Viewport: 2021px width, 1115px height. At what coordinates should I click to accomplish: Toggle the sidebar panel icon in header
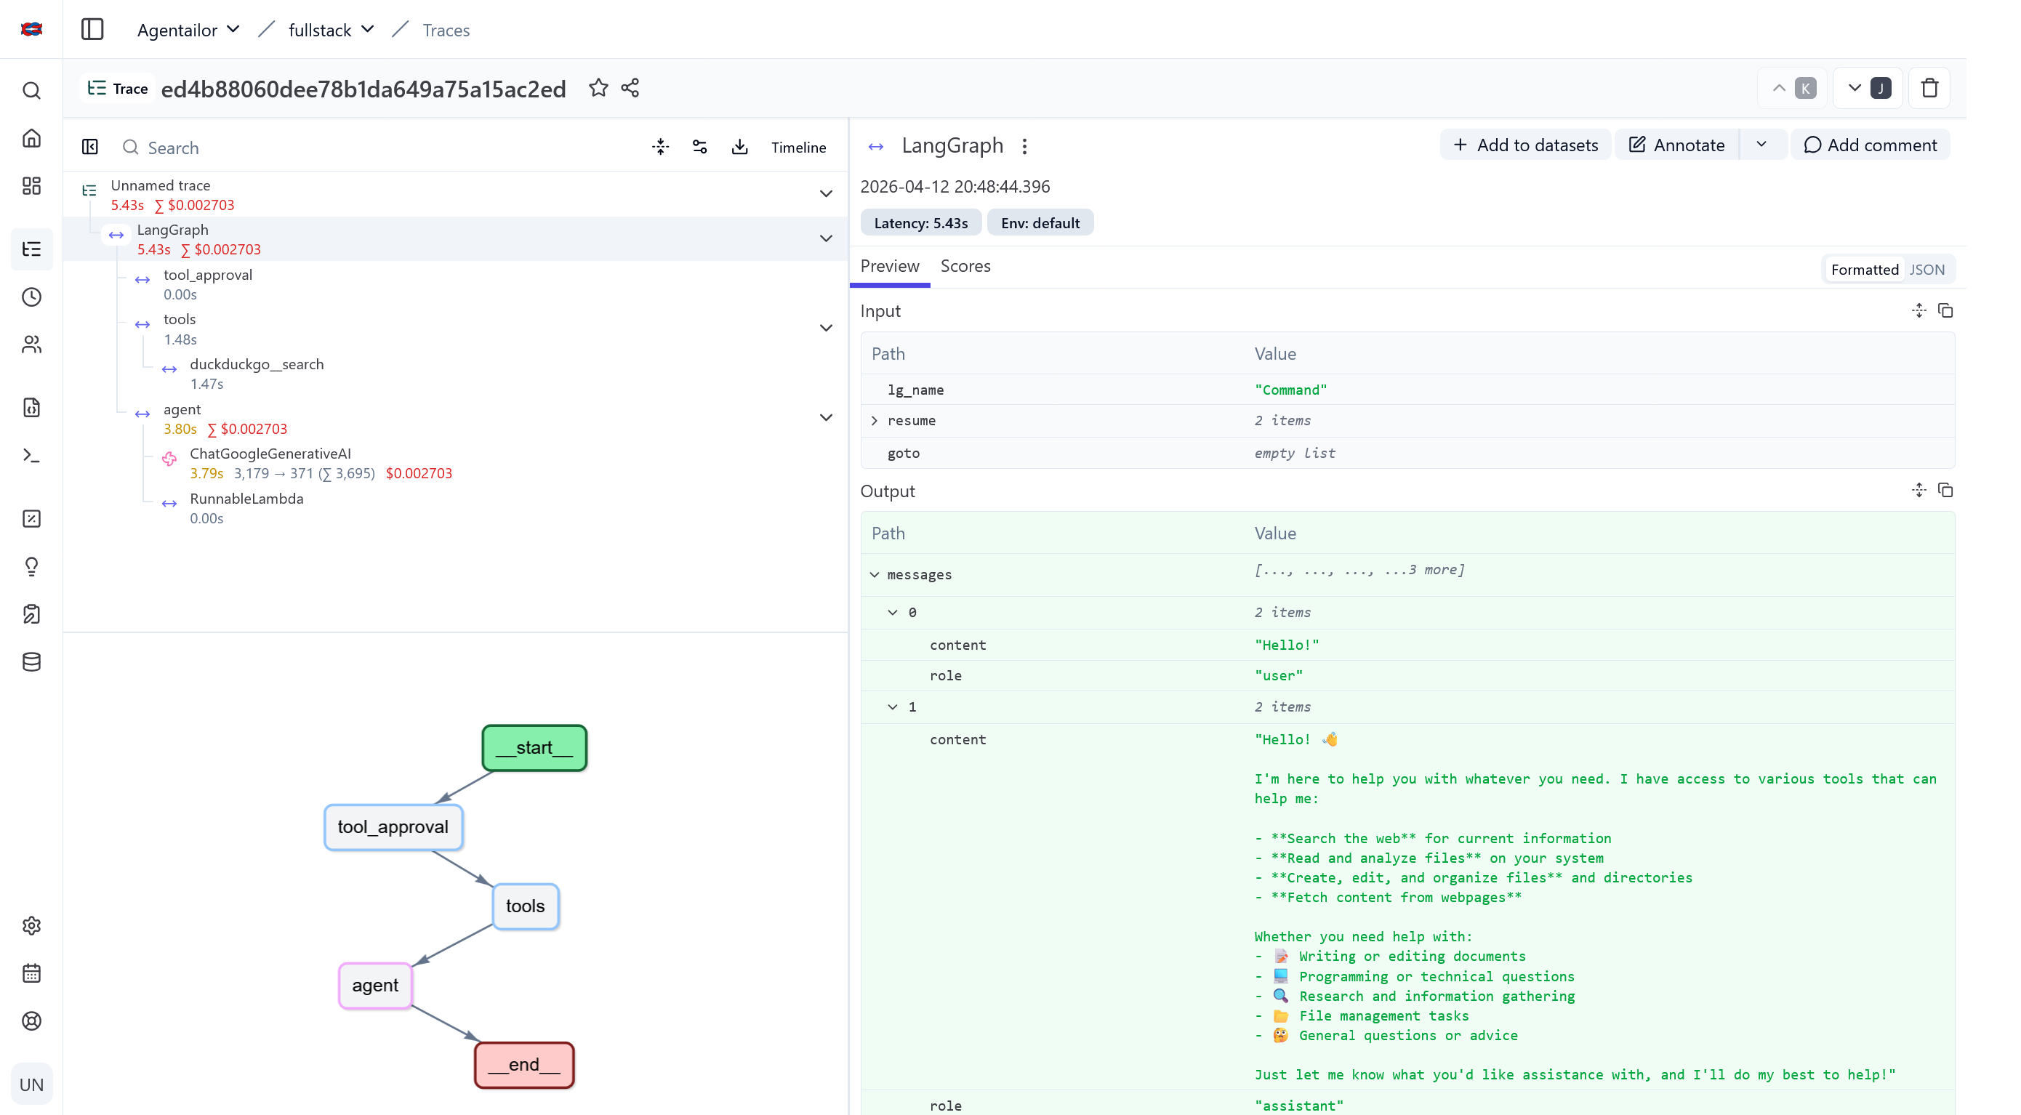92,30
